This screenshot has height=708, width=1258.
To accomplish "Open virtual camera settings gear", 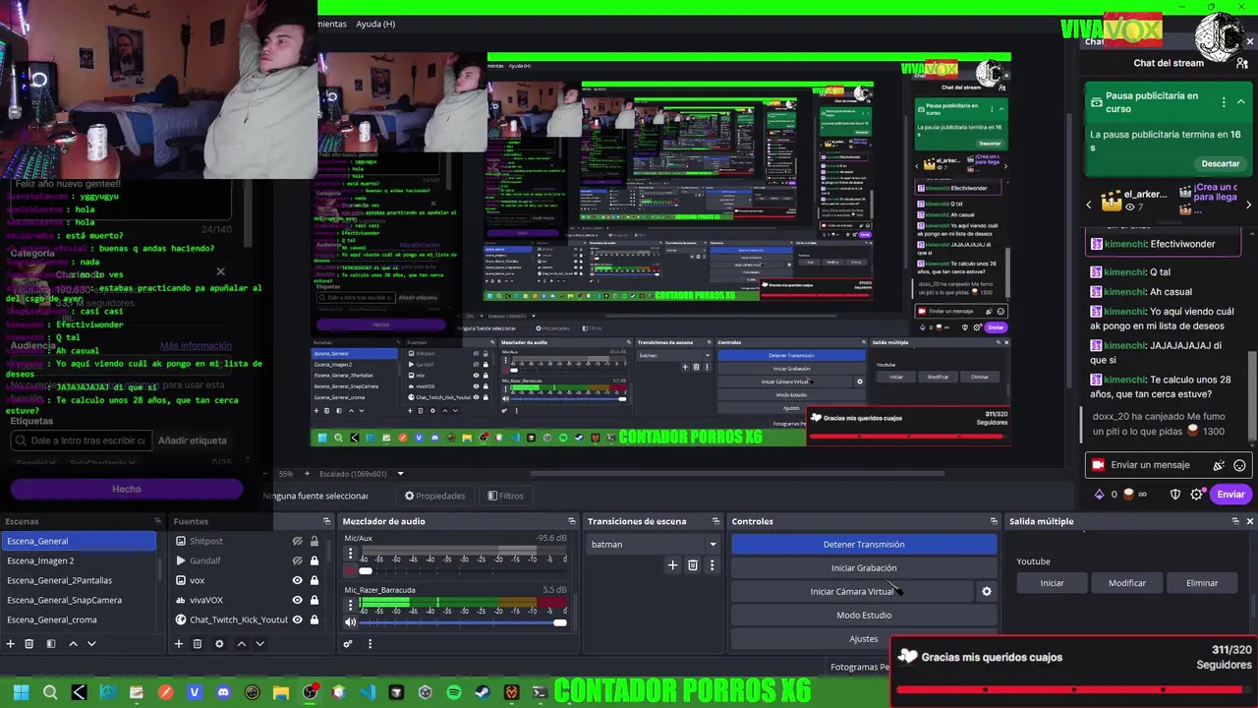I will coord(987,592).
